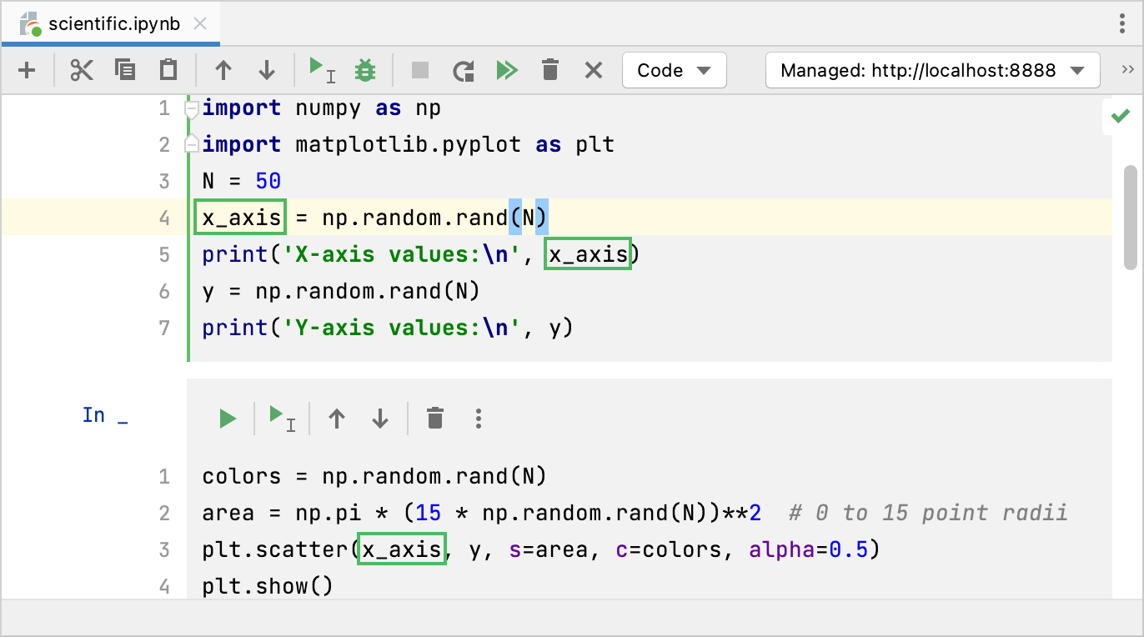Expand hidden toolbar items with double chevron
The width and height of the screenshot is (1144, 637).
(x=1128, y=70)
